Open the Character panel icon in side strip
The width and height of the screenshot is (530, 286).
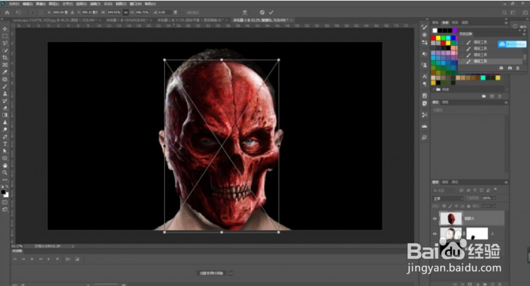(x=425, y=77)
